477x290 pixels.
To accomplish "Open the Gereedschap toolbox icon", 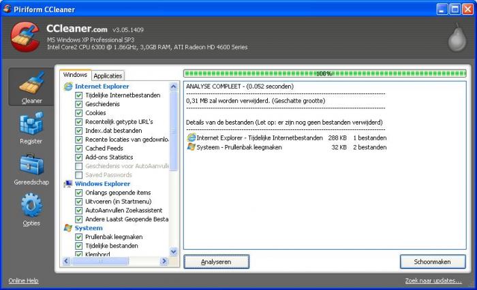I will [31, 165].
